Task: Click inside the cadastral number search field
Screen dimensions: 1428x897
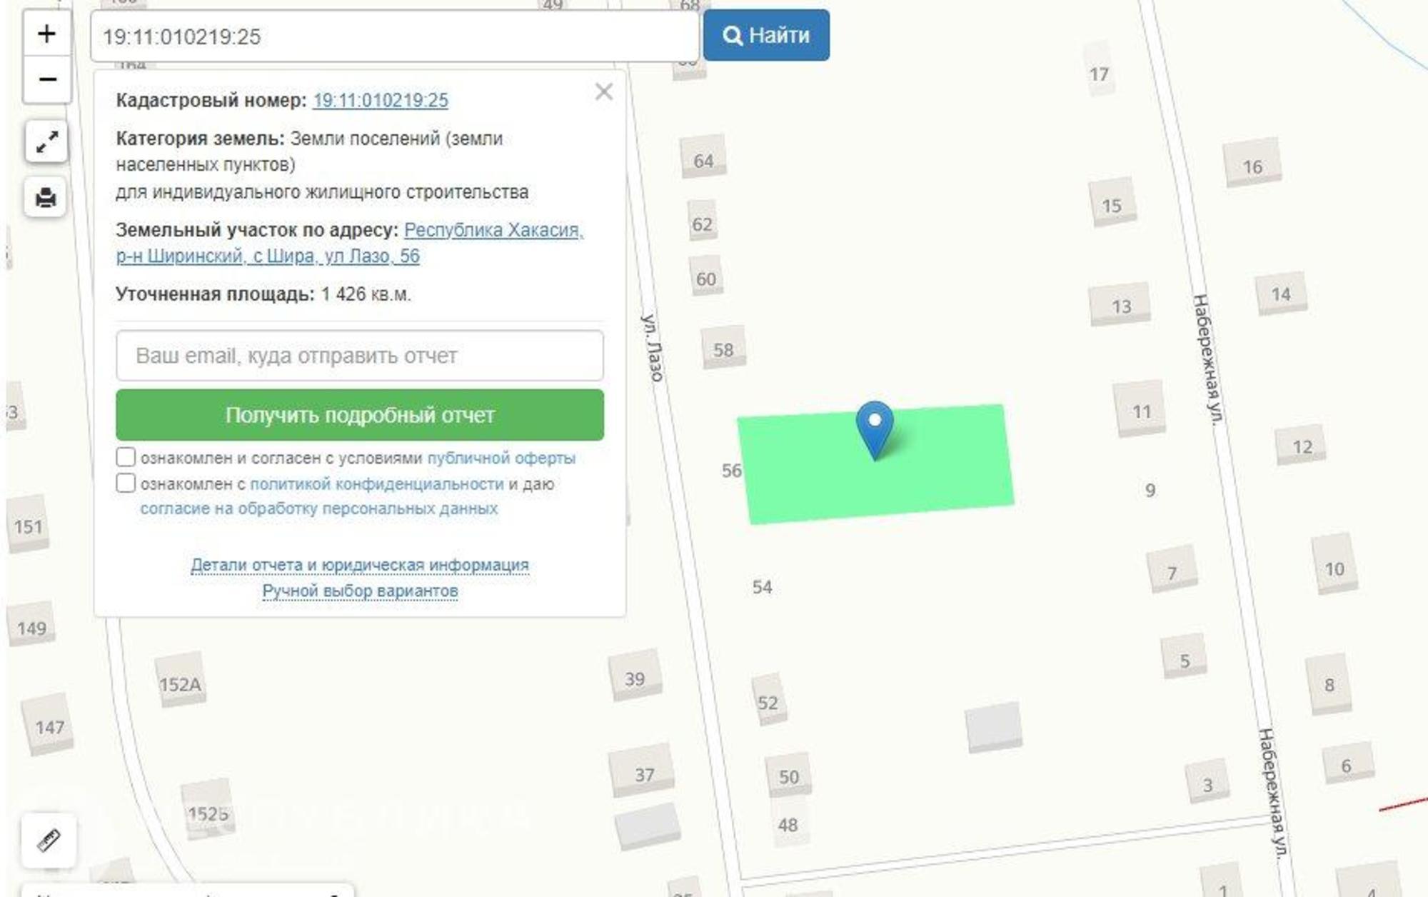Action: [394, 36]
